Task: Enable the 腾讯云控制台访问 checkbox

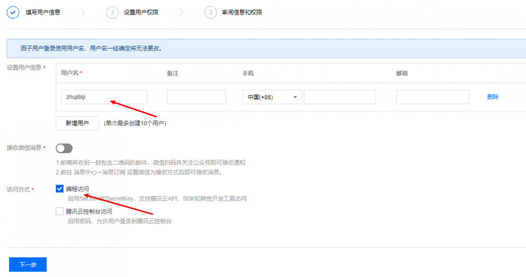Action: pos(60,211)
